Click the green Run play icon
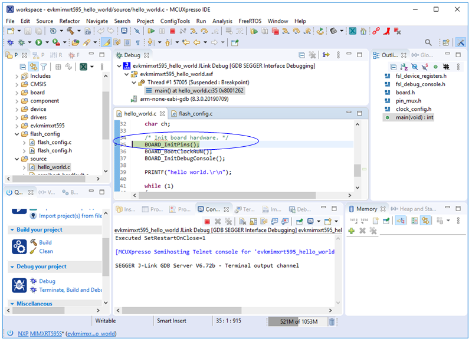The height and width of the screenshot is (342, 472). [x=38, y=42]
